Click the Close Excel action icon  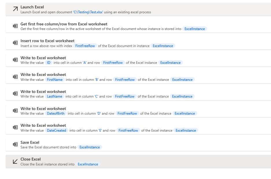pyautogui.click(x=15, y=161)
